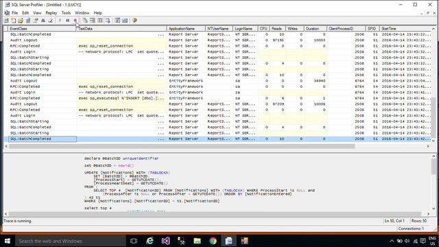Open the Tools menu
Viewport: 439px width, 247px height.
(66, 13)
